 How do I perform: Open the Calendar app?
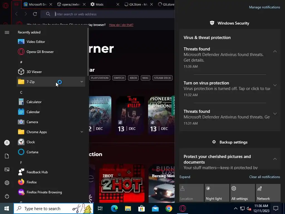(x=51, y=112)
